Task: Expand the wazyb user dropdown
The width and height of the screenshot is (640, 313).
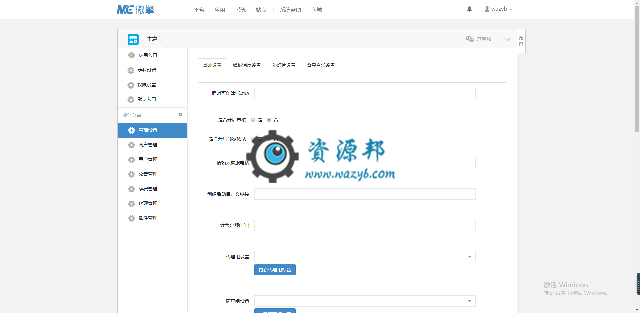Action: [511, 9]
